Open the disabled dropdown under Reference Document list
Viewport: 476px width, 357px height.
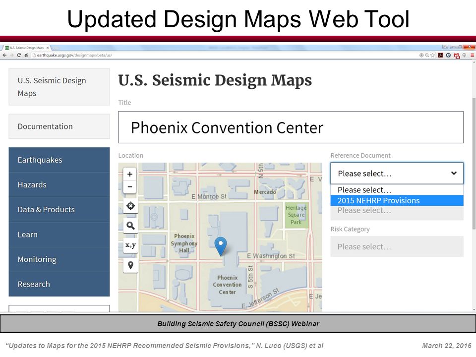397,211
